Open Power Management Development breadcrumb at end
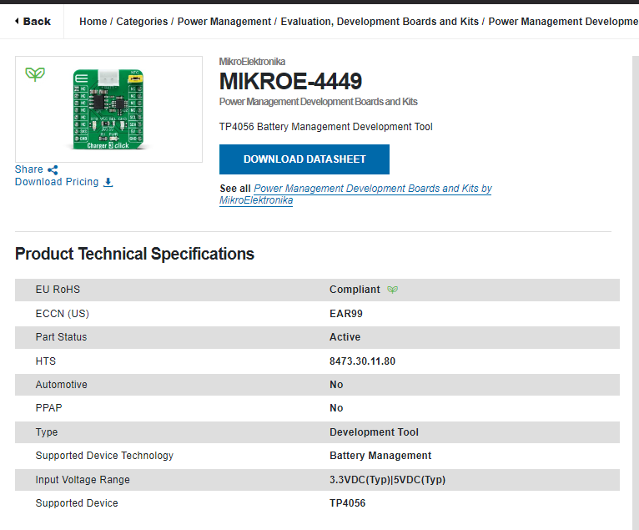The width and height of the screenshot is (639, 530). coord(564,21)
